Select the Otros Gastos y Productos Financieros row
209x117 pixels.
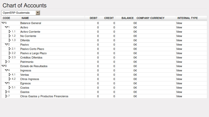(x=104, y=96)
